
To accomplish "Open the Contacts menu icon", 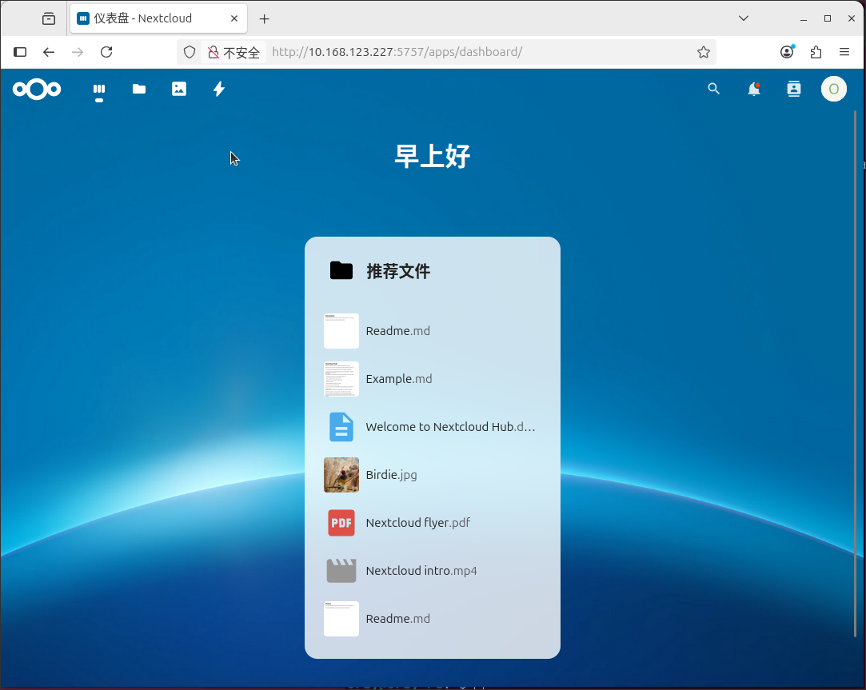I will pos(794,89).
